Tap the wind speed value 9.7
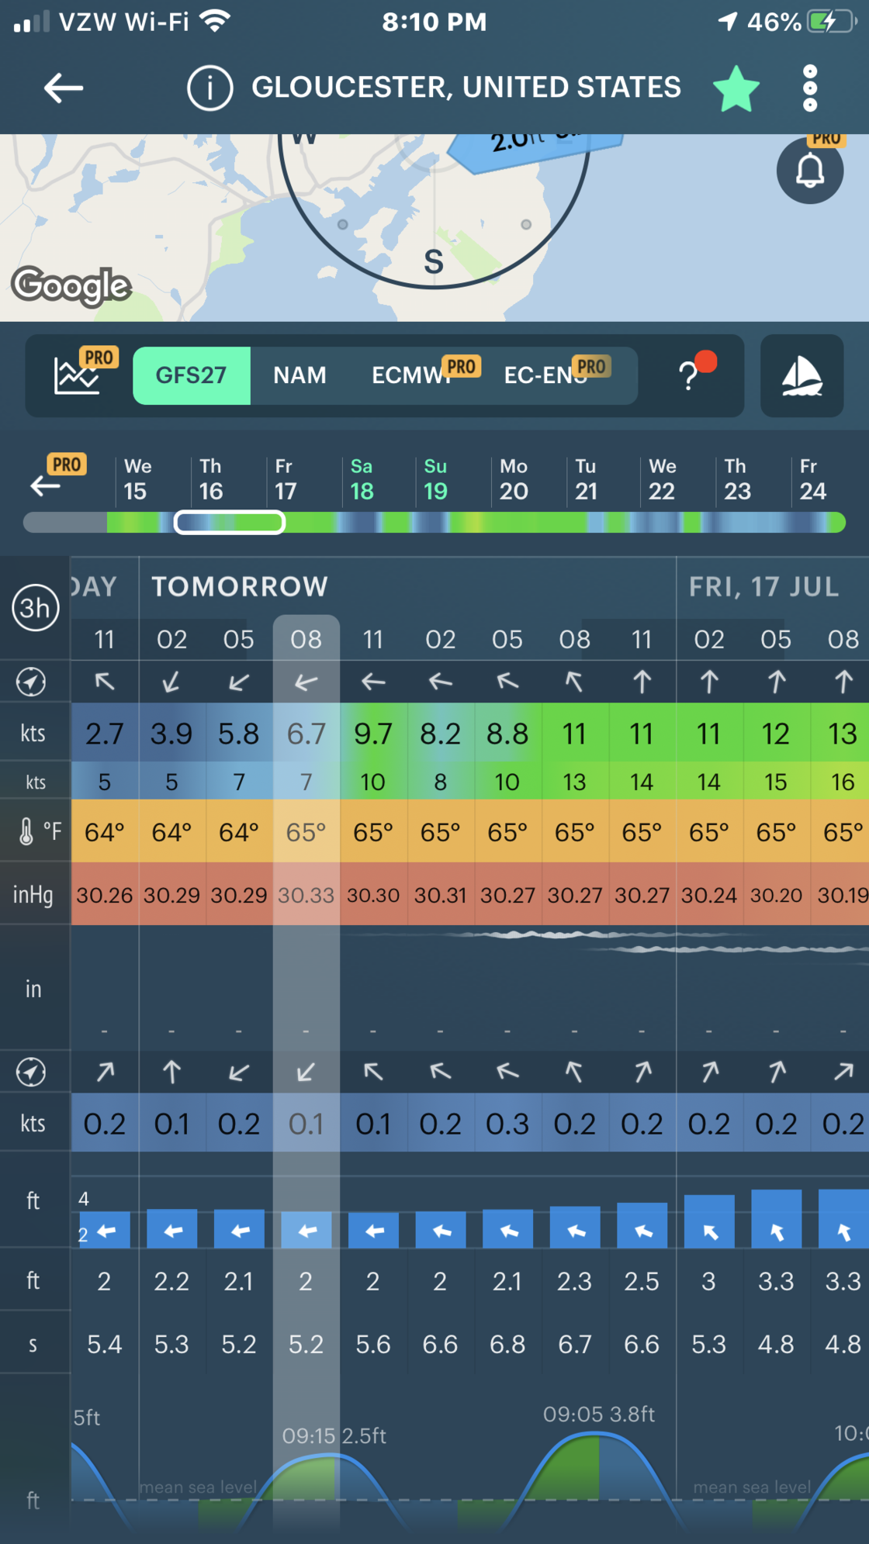Viewport: 869px width, 1544px height. [x=373, y=733]
